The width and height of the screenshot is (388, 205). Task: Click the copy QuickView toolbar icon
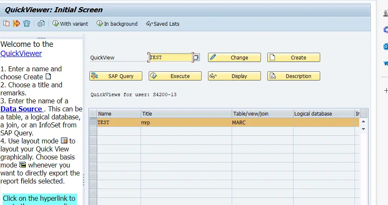[6, 24]
